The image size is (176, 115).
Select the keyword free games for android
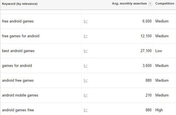point(21,36)
